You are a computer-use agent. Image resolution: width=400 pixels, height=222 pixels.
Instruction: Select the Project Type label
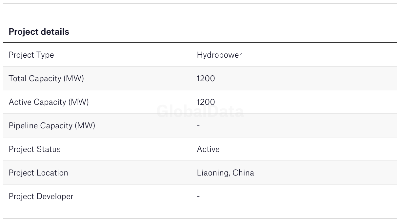[x=31, y=55]
